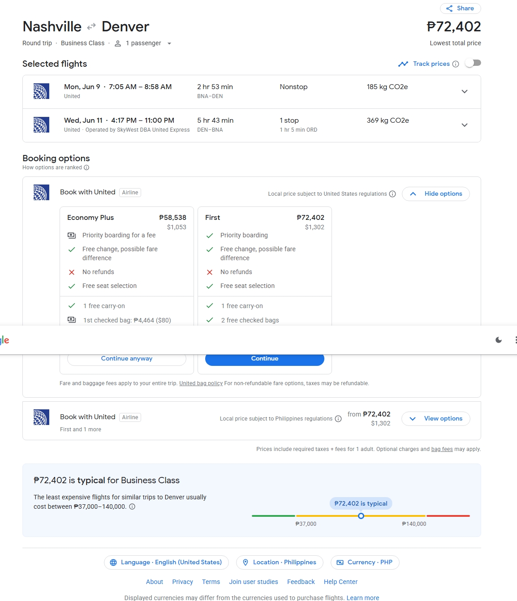Click Hide options button
517x601 pixels.
click(x=436, y=194)
